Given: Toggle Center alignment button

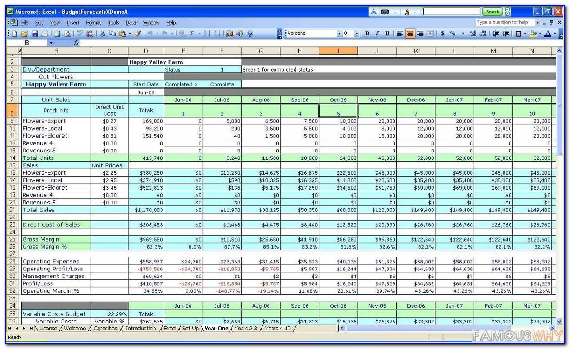Looking at the screenshot, I should pyautogui.click(x=410, y=33).
